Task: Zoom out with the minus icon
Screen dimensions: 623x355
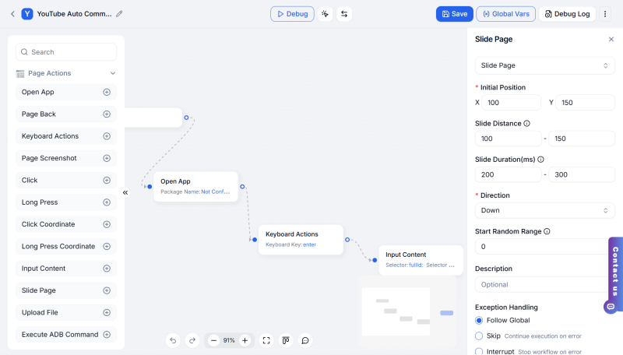Action: click(213, 340)
